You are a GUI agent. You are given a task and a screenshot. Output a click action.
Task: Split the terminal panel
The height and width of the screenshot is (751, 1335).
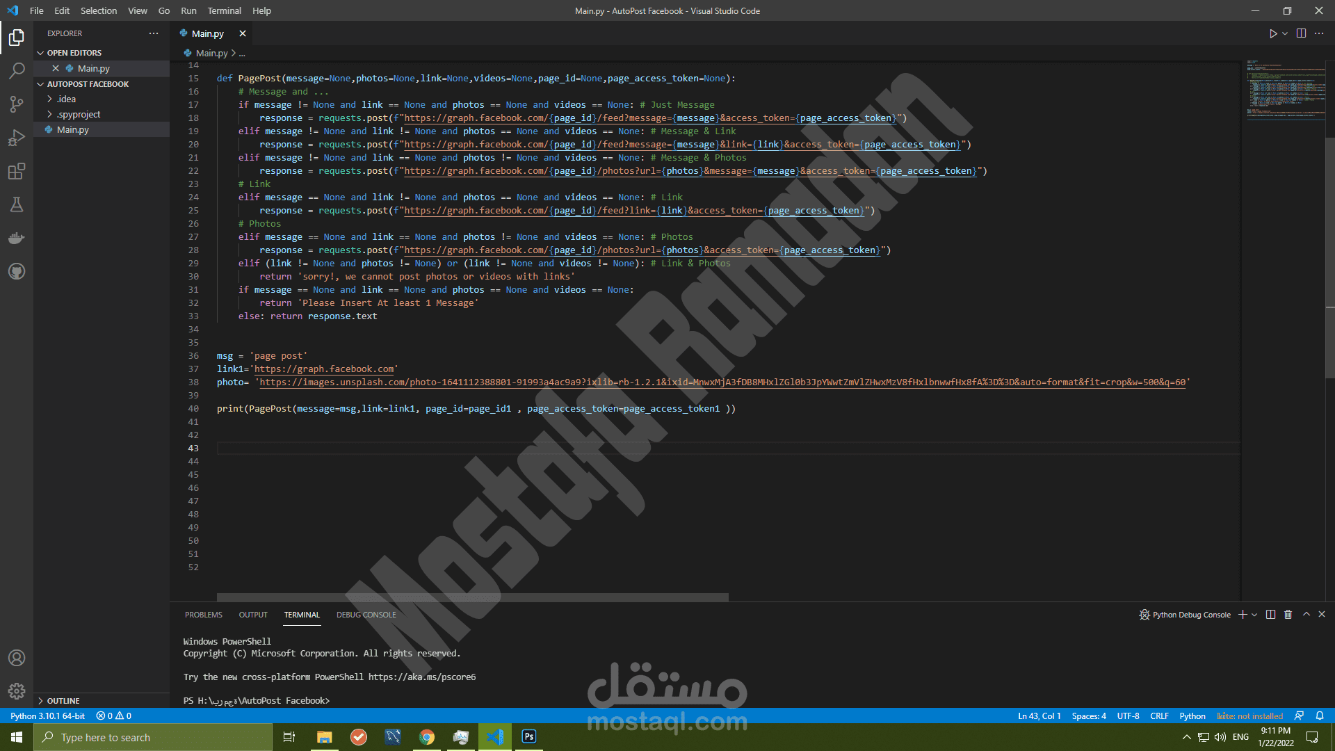point(1270,615)
